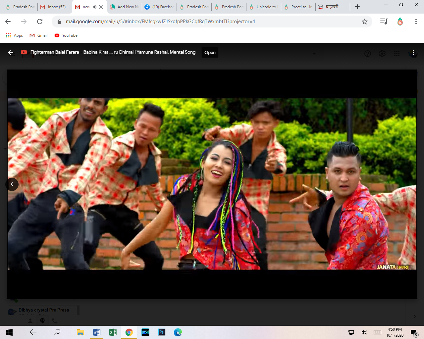
Task: Open the video app icon on the taskbar
Action: point(145,332)
